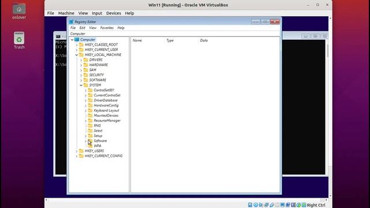Image resolution: width=370 pixels, height=208 pixels.
Task: Open the Favorites menu
Action: (107, 28)
